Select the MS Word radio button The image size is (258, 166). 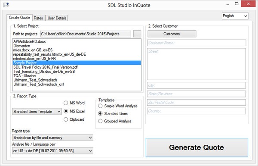click(66, 103)
